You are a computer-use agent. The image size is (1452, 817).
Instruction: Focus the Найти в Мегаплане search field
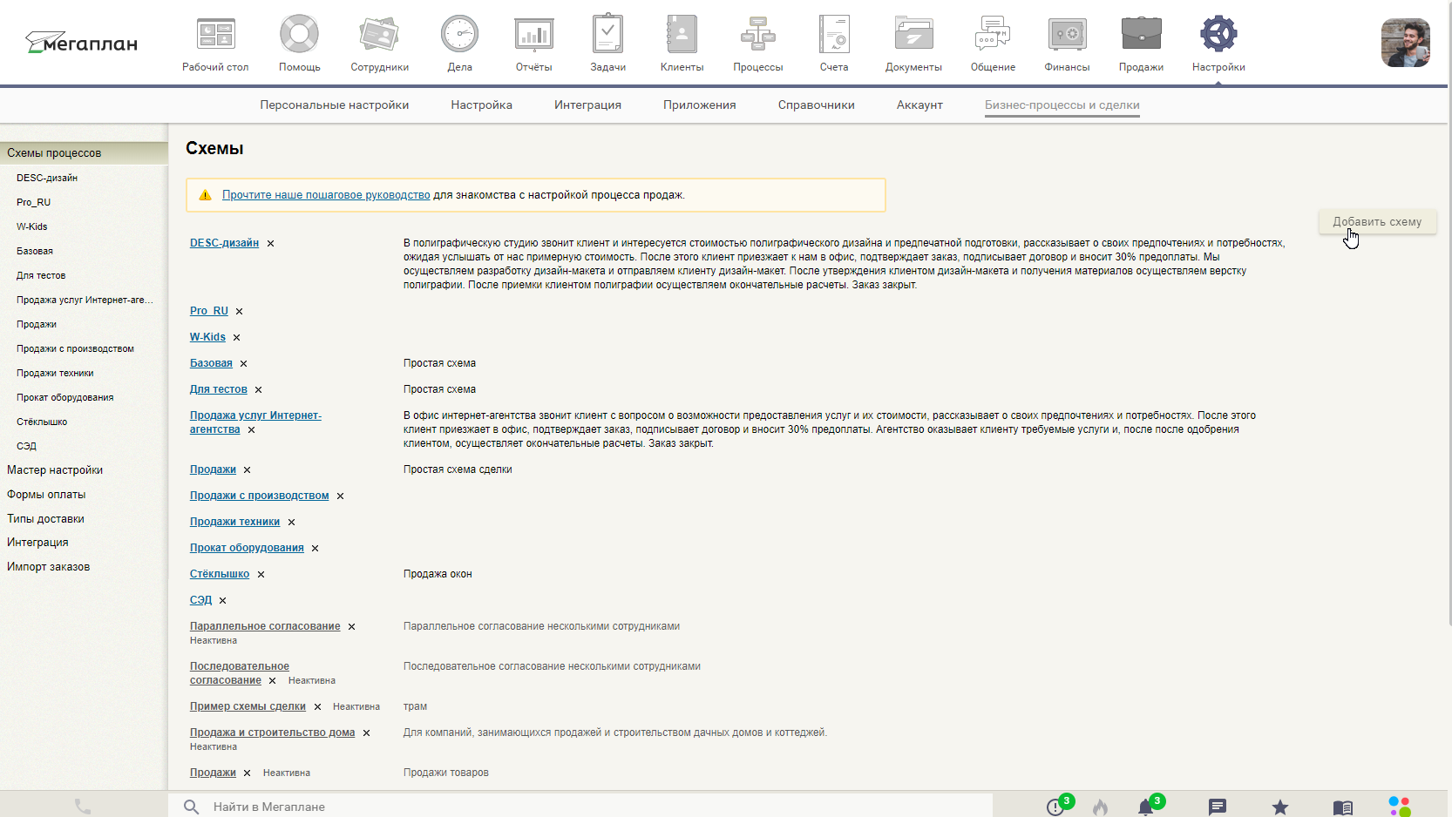click(580, 806)
